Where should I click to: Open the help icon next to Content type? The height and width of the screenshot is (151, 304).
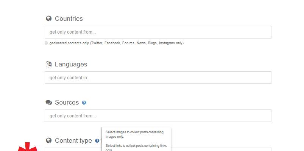point(97,141)
